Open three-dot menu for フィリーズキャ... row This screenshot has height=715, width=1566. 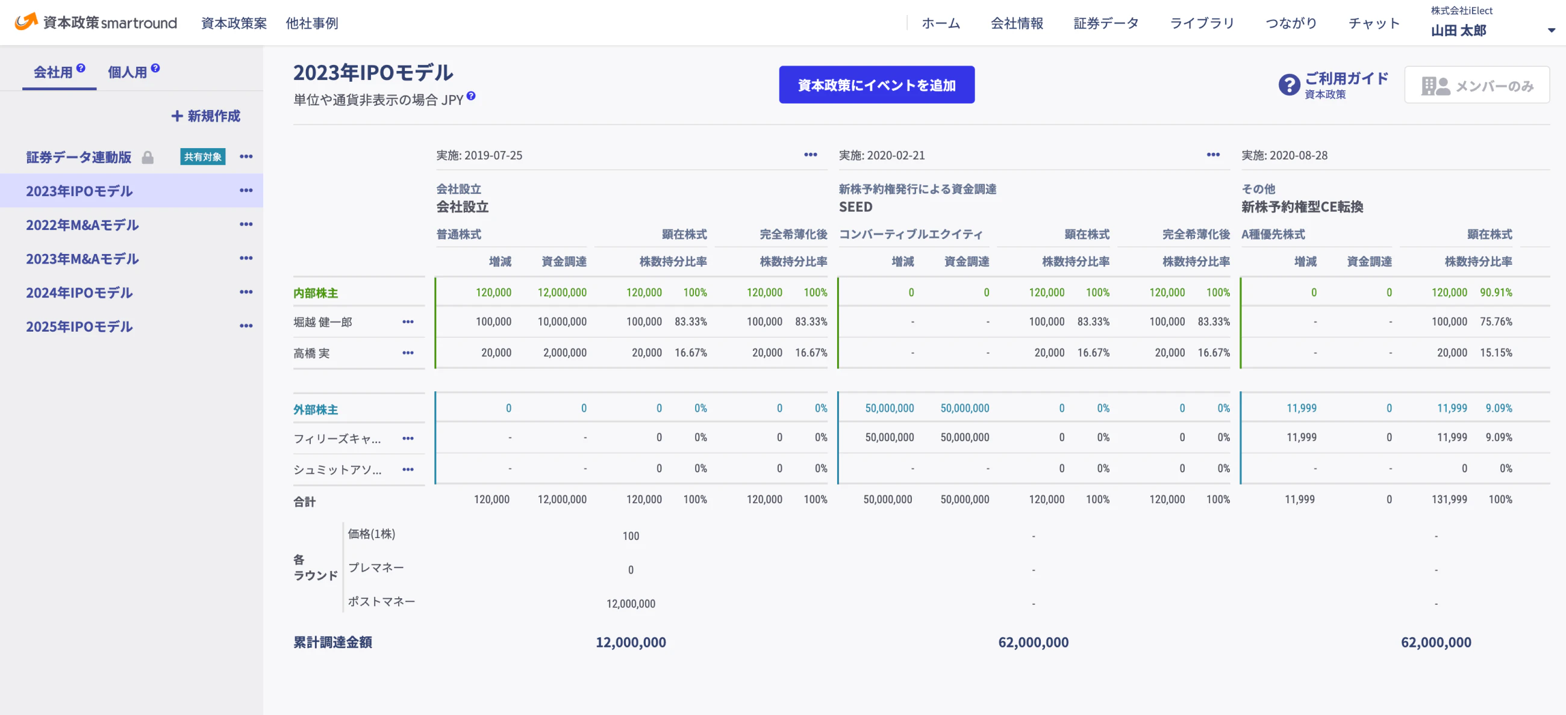pos(408,439)
